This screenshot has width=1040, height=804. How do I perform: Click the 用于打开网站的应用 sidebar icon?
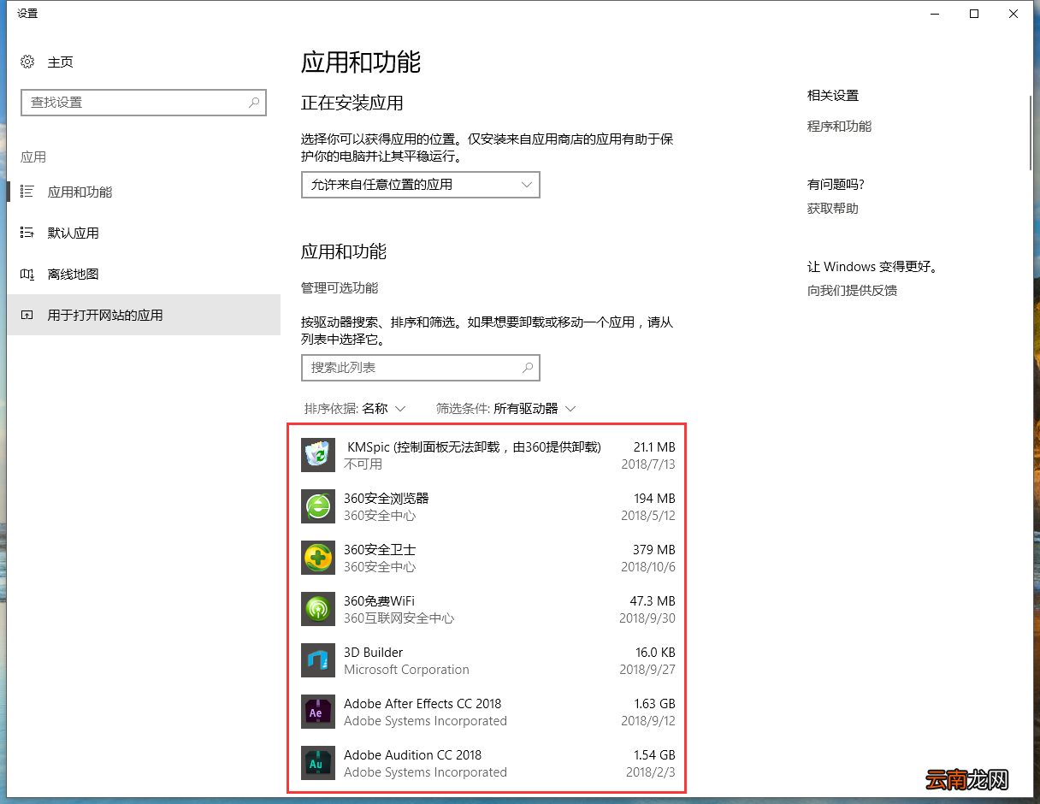(27, 315)
